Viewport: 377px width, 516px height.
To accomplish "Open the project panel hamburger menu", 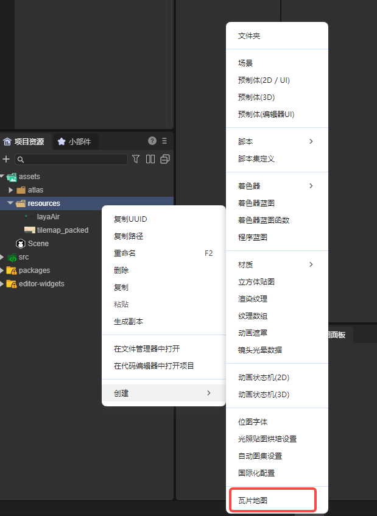I will click(x=164, y=141).
